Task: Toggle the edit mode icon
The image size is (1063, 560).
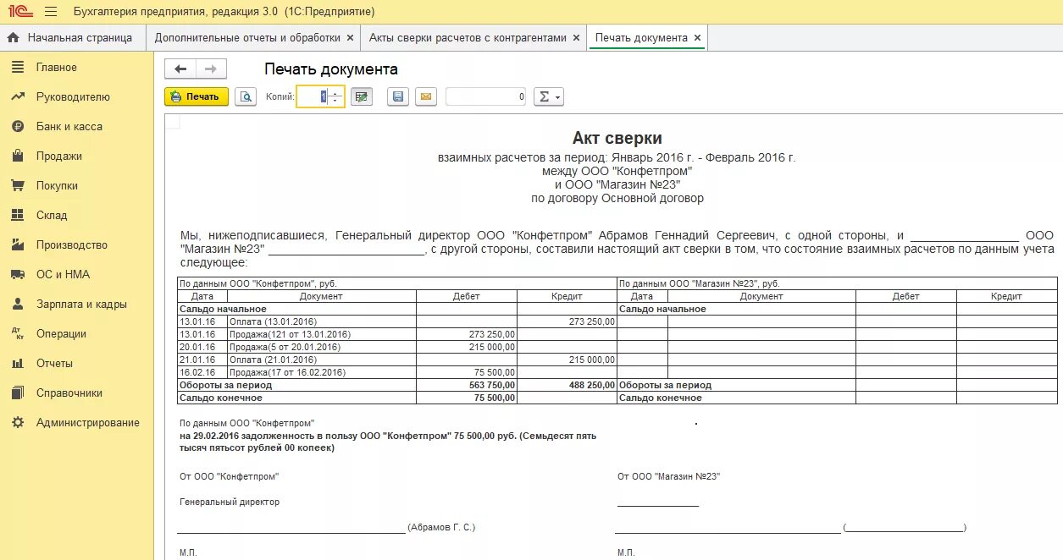Action: tap(362, 96)
